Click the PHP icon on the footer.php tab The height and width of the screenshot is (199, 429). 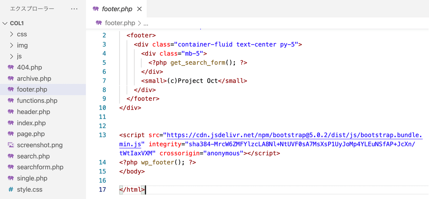(95, 9)
